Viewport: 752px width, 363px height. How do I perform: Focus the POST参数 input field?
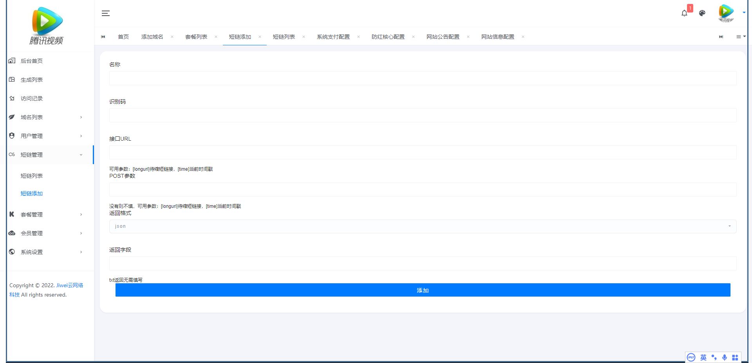click(423, 190)
